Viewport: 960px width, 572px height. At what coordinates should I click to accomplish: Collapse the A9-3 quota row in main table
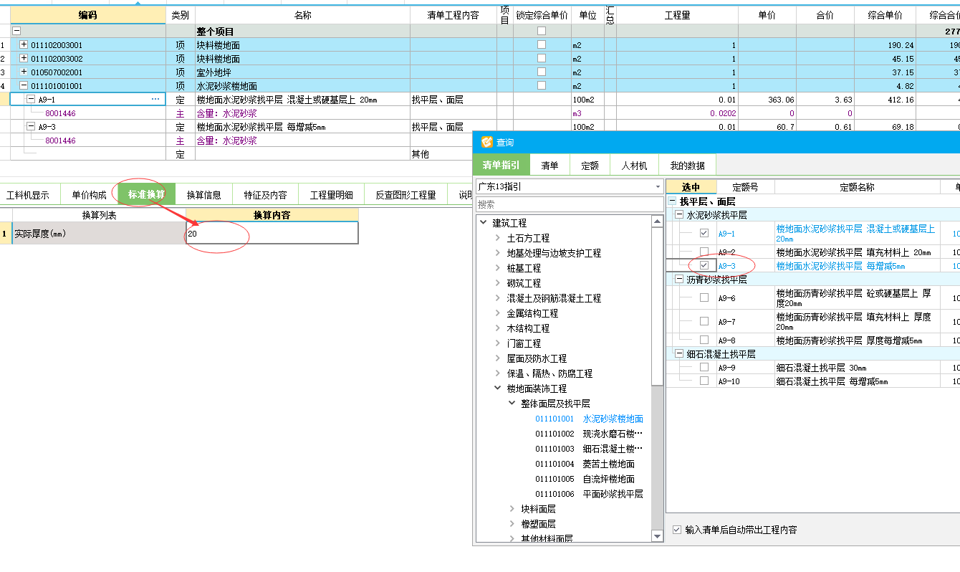(x=31, y=127)
